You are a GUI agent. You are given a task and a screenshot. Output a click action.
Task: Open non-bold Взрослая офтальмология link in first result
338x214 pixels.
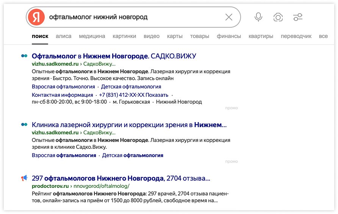[x=63, y=87]
